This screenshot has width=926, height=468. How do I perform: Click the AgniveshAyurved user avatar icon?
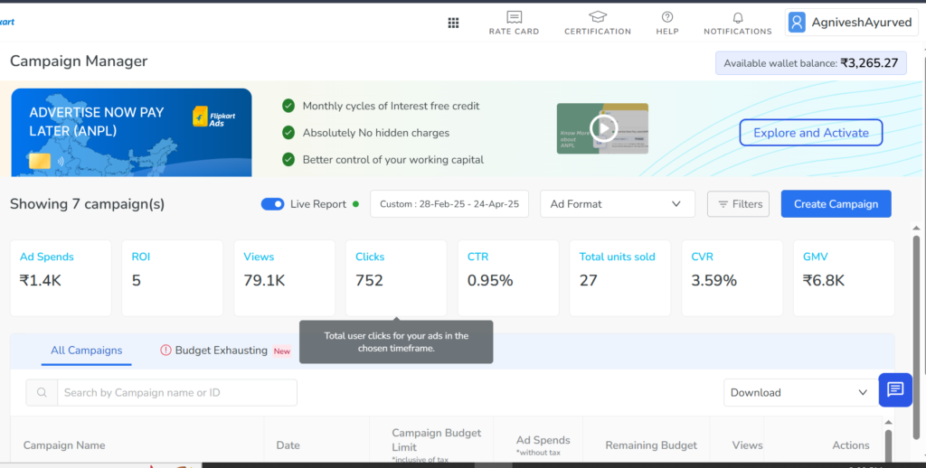point(797,23)
